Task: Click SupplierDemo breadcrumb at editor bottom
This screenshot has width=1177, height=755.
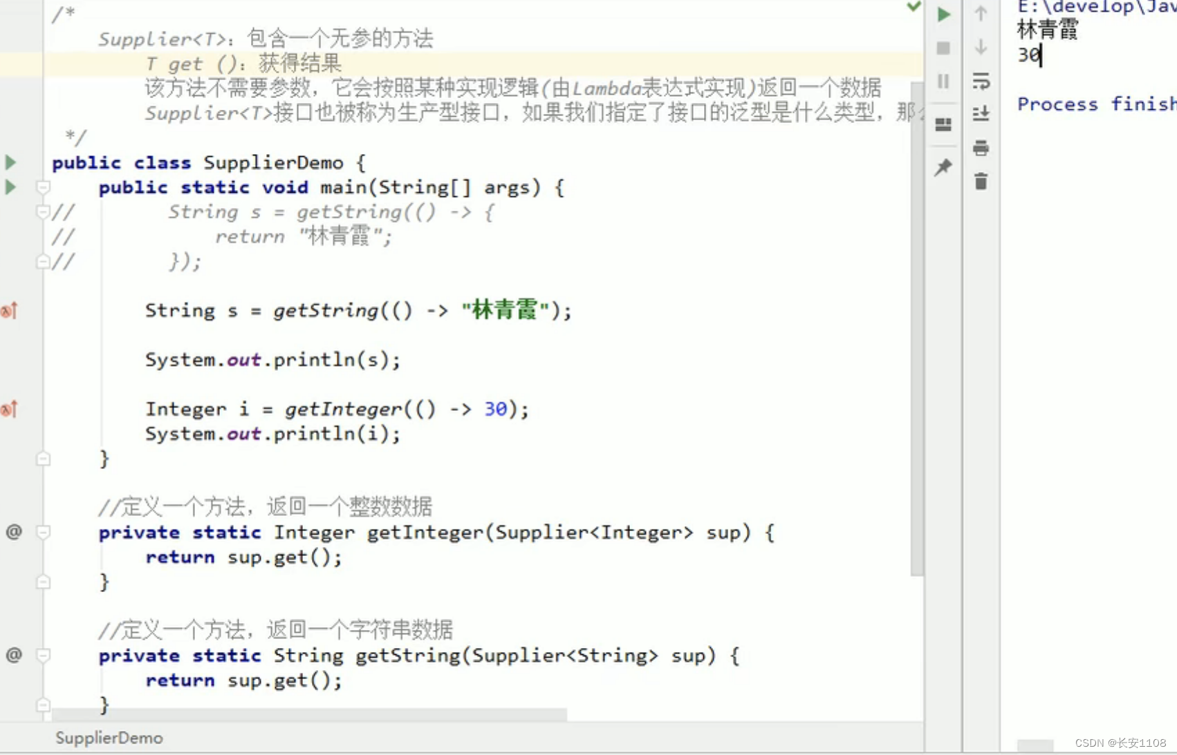Action: point(109,738)
